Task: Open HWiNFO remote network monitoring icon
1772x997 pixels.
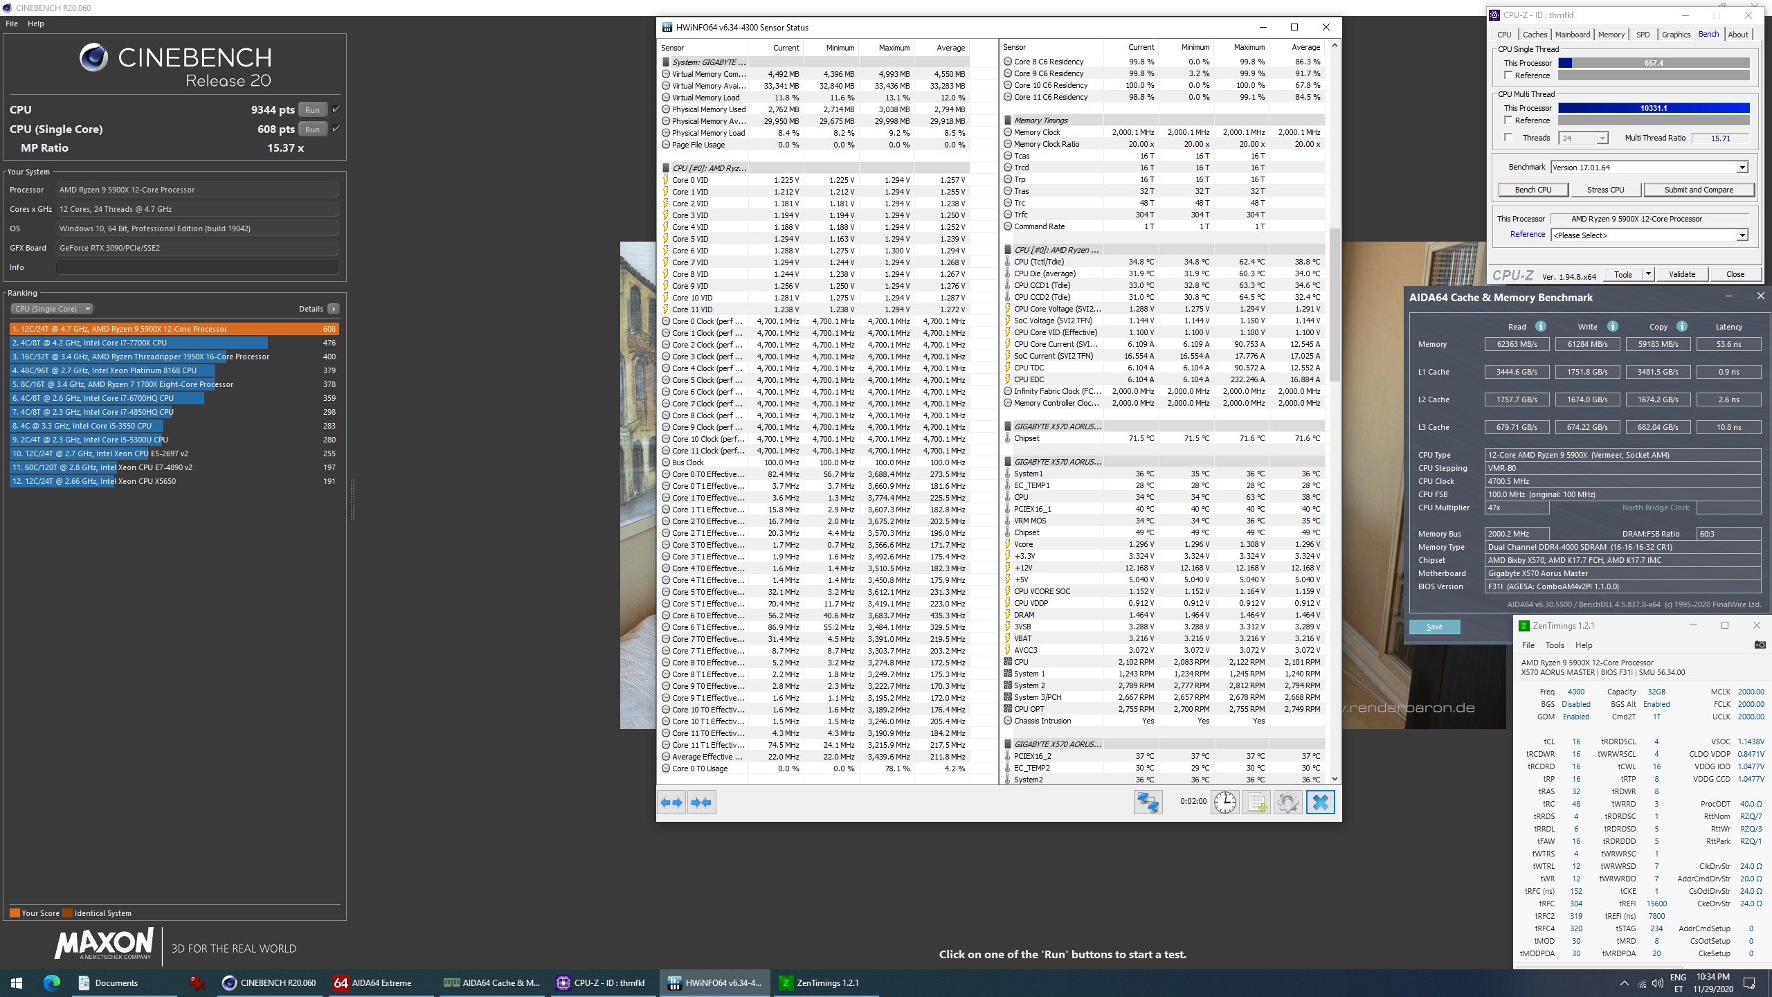Action: (1148, 802)
